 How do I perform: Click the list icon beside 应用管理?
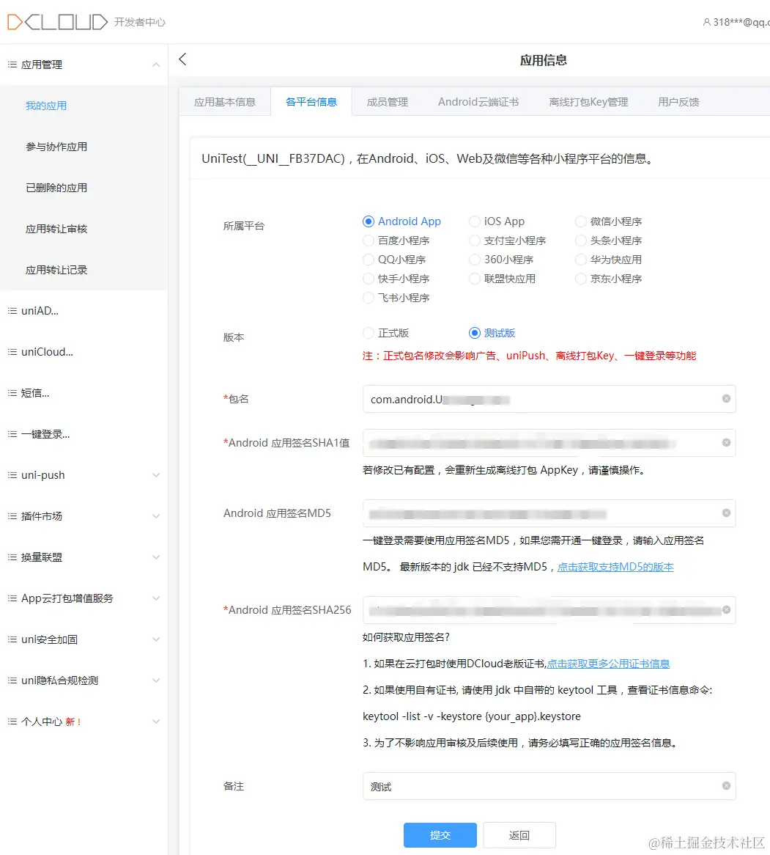pyautogui.click(x=12, y=65)
